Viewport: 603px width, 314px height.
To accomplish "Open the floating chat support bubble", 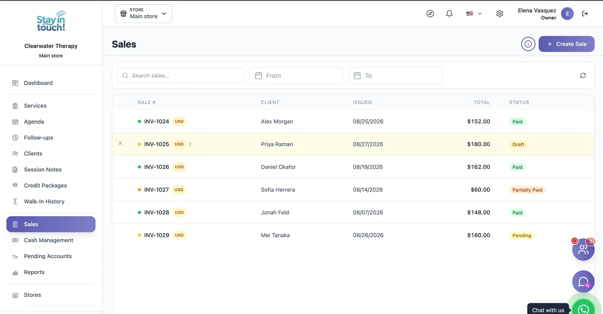I will pyautogui.click(x=583, y=282).
